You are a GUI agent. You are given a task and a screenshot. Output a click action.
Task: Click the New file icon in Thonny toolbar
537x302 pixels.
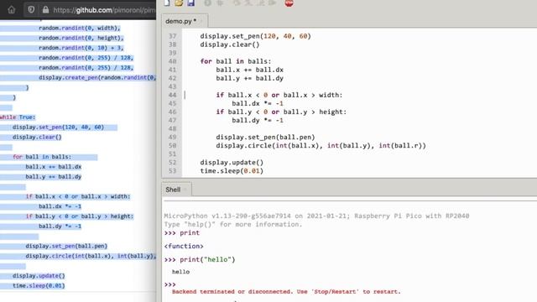[x=167, y=3]
